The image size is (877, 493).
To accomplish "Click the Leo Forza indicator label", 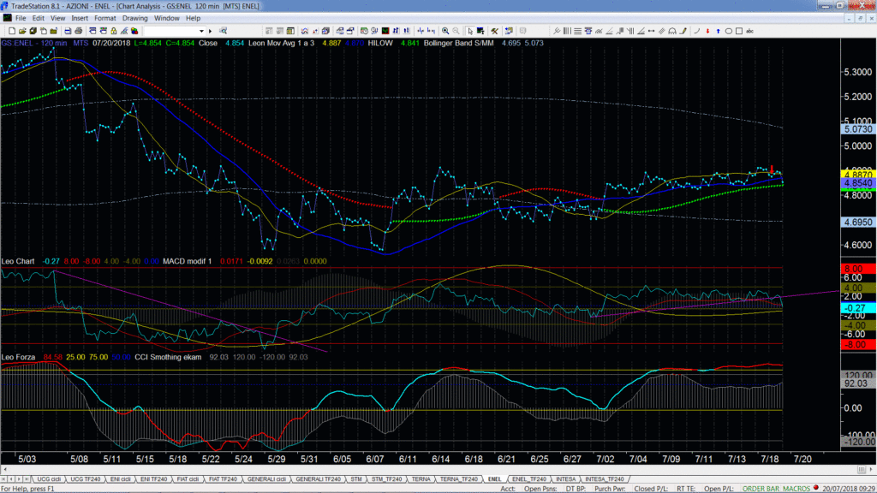I will 19,357.
